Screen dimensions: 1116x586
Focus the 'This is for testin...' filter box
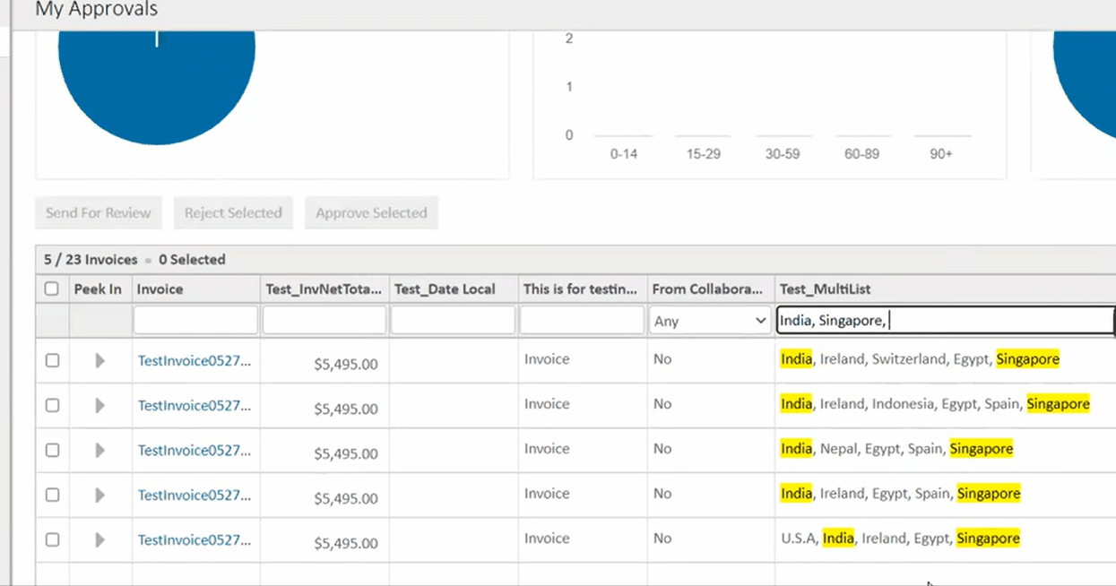click(582, 320)
